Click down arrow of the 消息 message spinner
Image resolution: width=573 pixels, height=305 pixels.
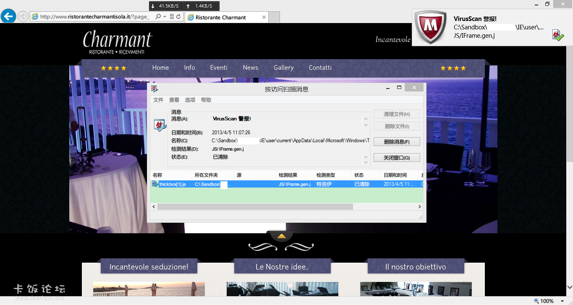click(x=366, y=125)
